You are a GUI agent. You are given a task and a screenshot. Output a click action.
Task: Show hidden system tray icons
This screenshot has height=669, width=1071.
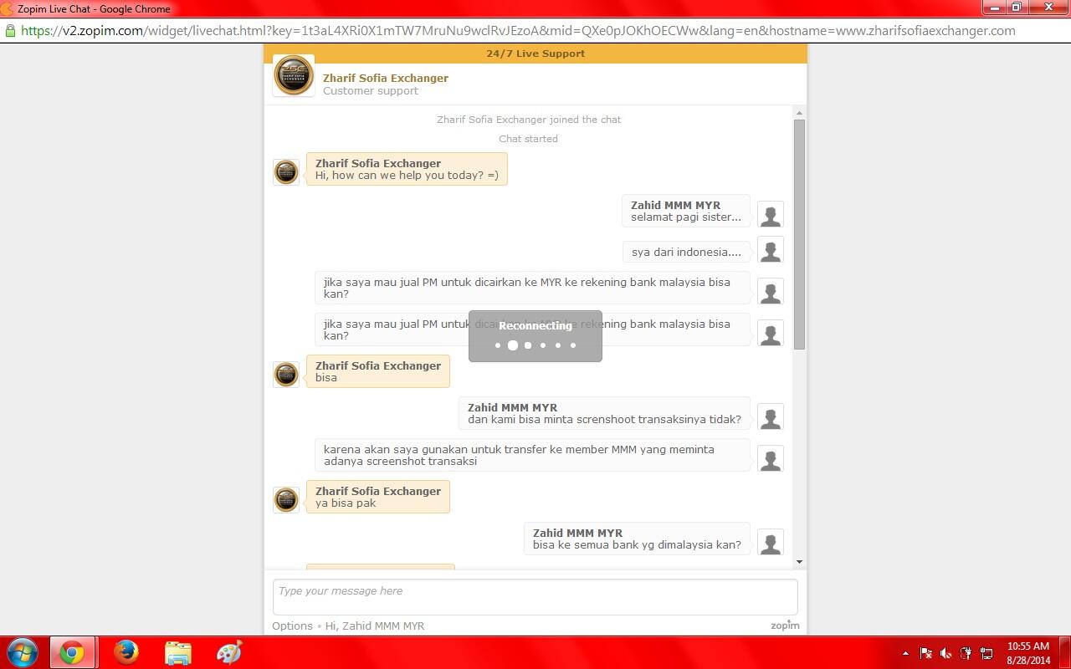pos(905,653)
